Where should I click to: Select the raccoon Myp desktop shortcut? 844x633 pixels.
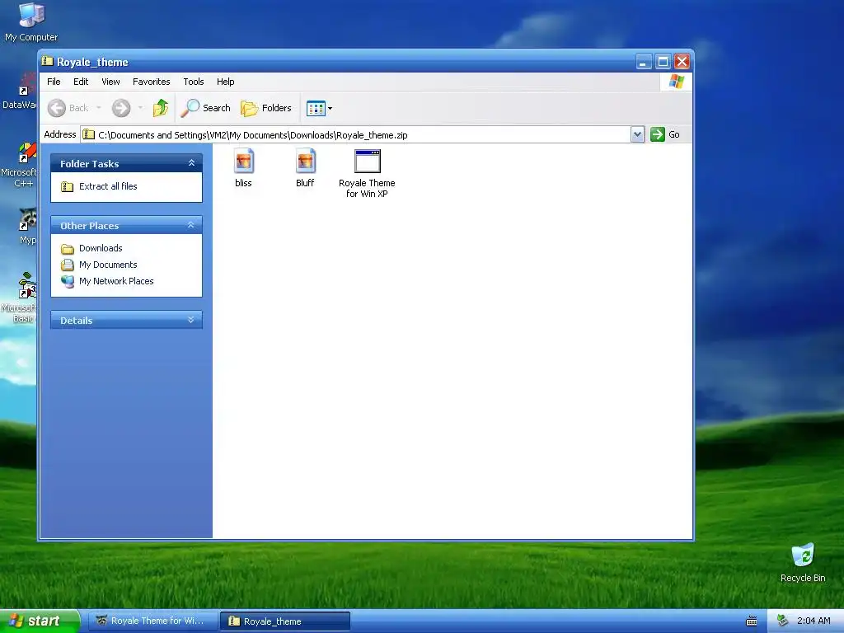pos(27,227)
